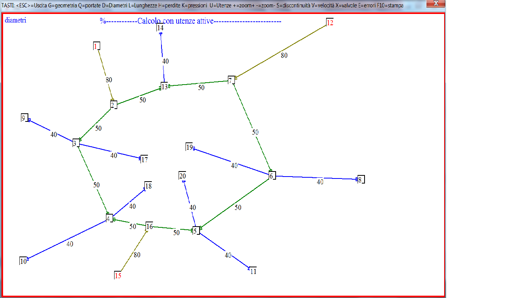
Task: Select terminal node 9
Action: pyautogui.click(x=24, y=118)
